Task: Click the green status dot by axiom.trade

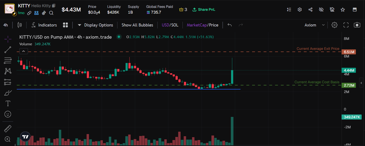Action: (119, 37)
